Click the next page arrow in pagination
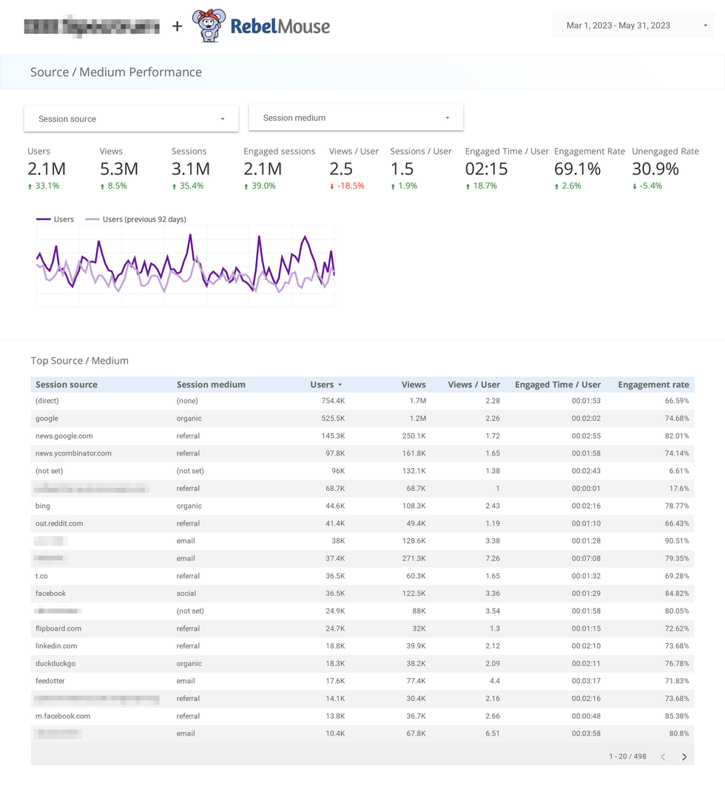The height and width of the screenshot is (797, 725). click(684, 756)
